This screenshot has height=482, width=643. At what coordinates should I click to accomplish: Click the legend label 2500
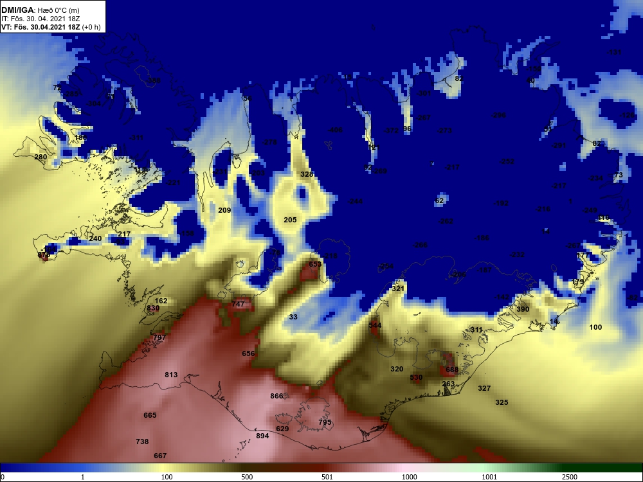(x=570, y=477)
